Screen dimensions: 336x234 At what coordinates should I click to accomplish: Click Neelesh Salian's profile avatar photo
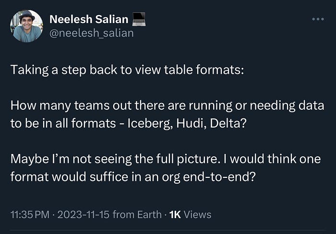[26, 26]
